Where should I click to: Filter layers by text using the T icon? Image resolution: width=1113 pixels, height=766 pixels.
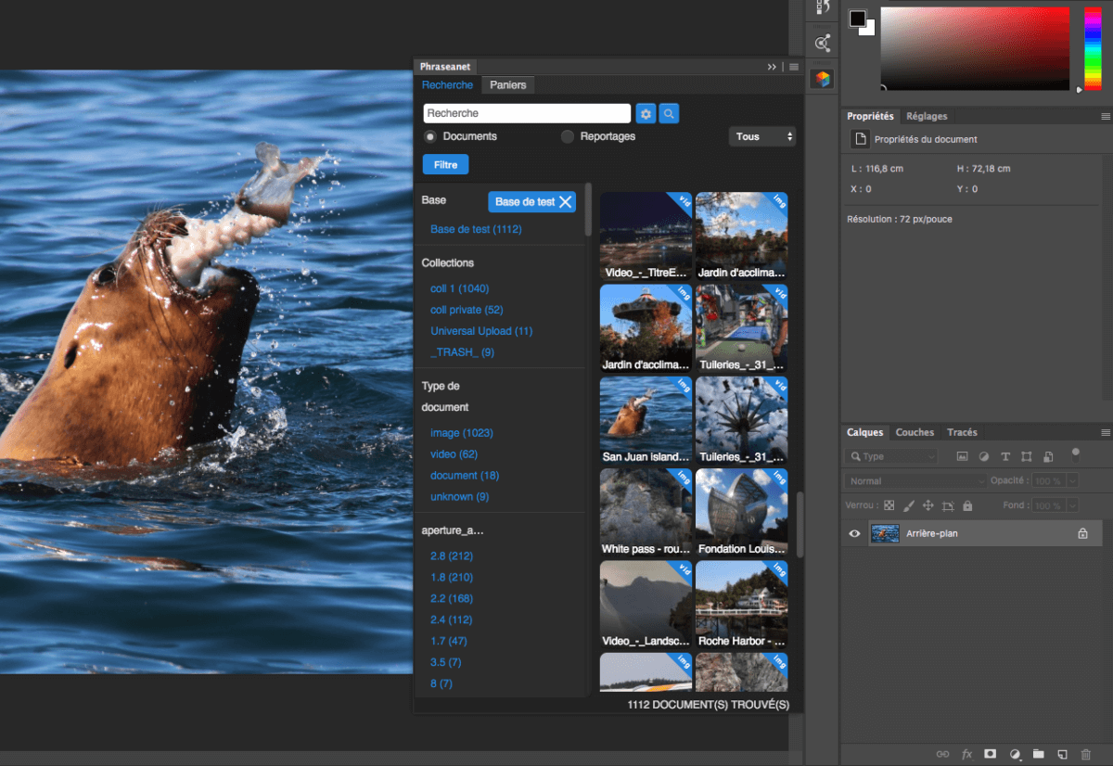1005,455
